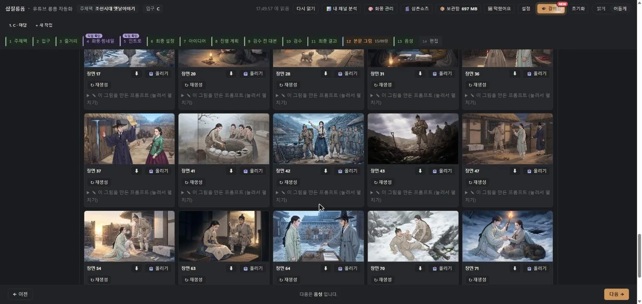The height and width of the screenshot is (304, 642).
Task: Open the 강의실 classroom button
Action: pyautogui.click(x=551, y=9)
